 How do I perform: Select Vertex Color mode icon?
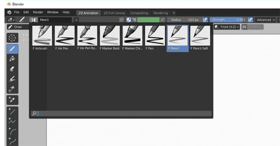[x=134, y=20]
